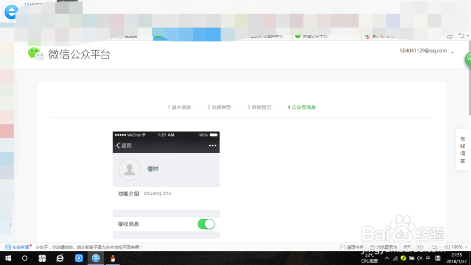
Task: Open the 头条新闻 news link
Action: [18, 247]
